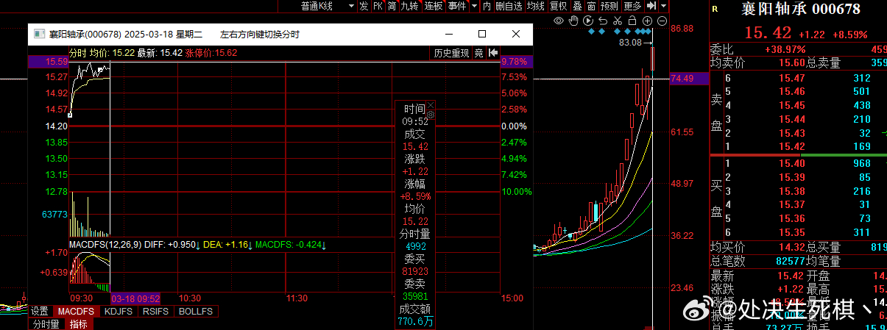Toggle the padlock lock icon

coord(632,21)
